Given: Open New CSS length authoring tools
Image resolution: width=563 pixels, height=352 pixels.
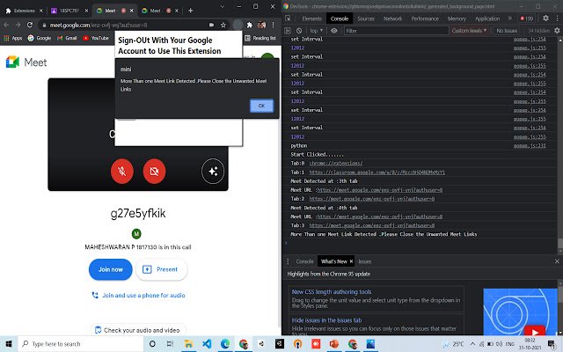Looking at the screenshot, I should coord(332,291).
